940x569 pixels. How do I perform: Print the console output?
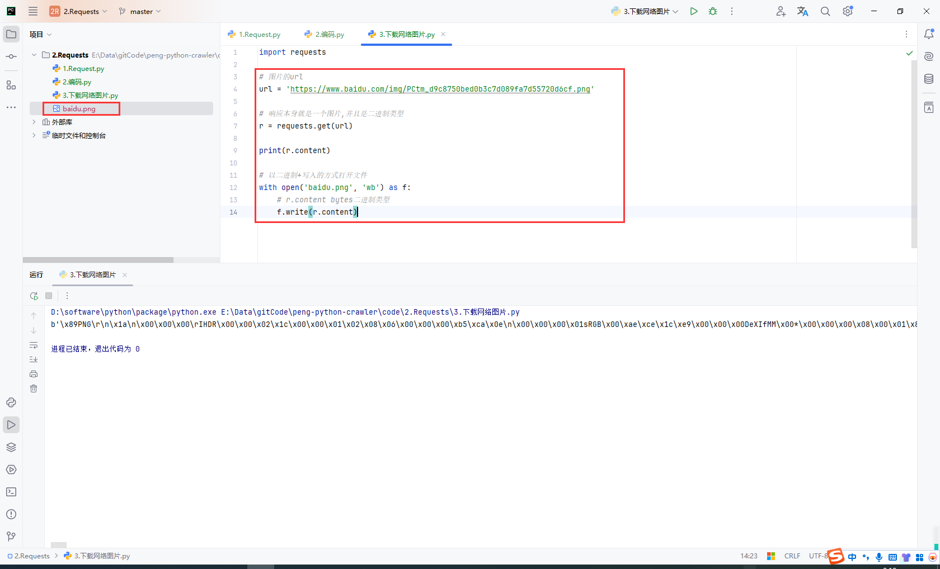(x=34, y=374)
